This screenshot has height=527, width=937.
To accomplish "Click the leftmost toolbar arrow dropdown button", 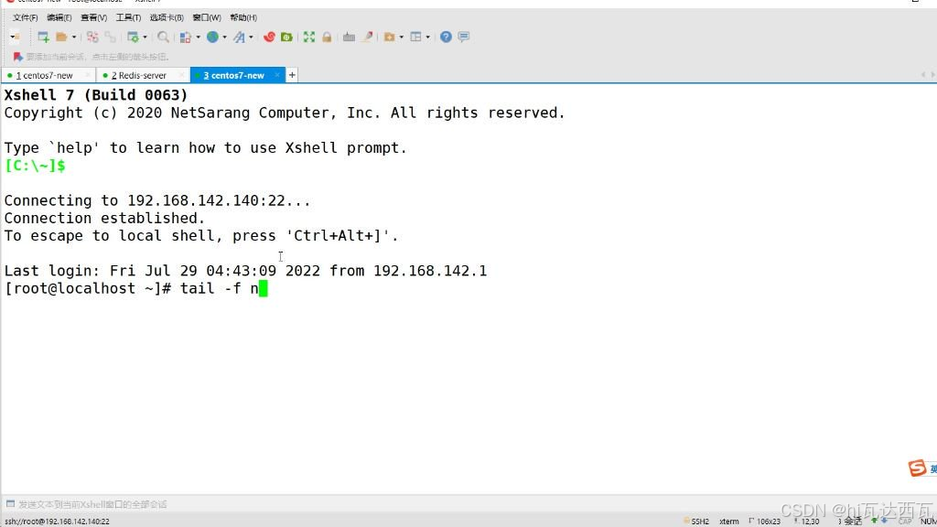I will pyautogui.click(x=15, y=37).
